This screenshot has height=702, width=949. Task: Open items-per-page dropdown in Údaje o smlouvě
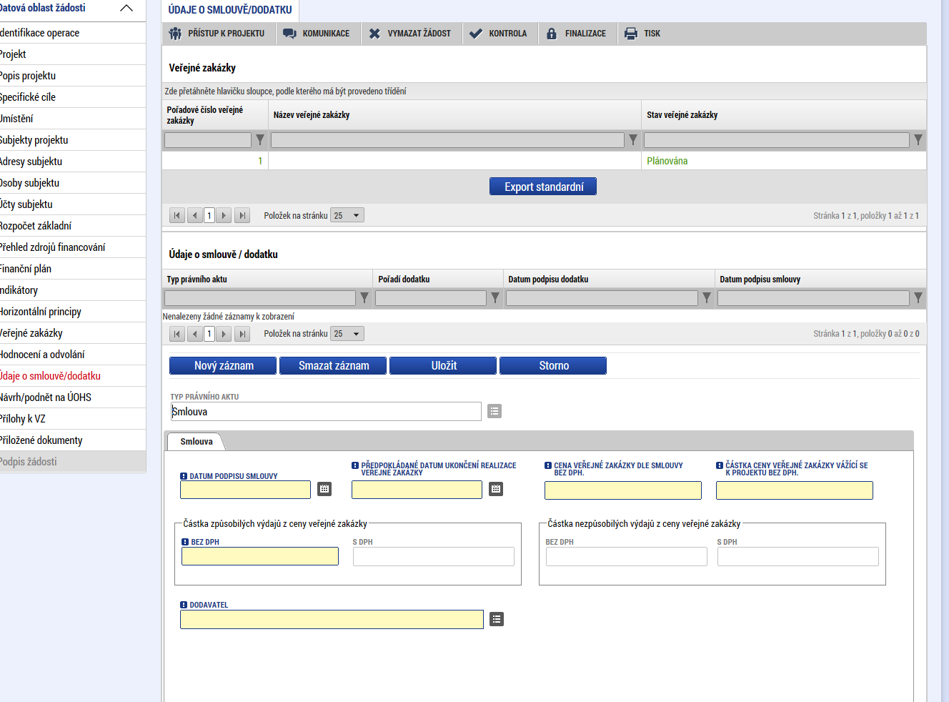pyautogui.click(x=347, y=334)
